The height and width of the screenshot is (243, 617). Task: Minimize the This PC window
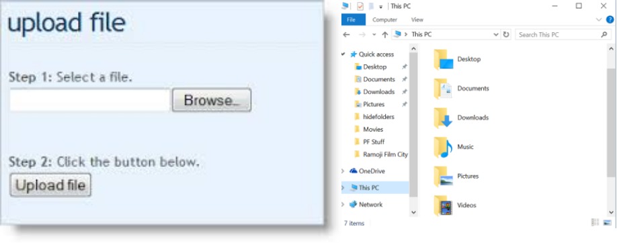point(554,6)
